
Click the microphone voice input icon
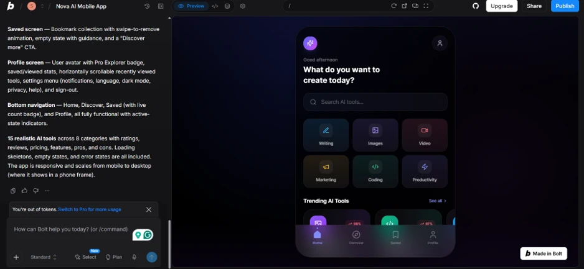pyautogui.click(x=134, y=257)
